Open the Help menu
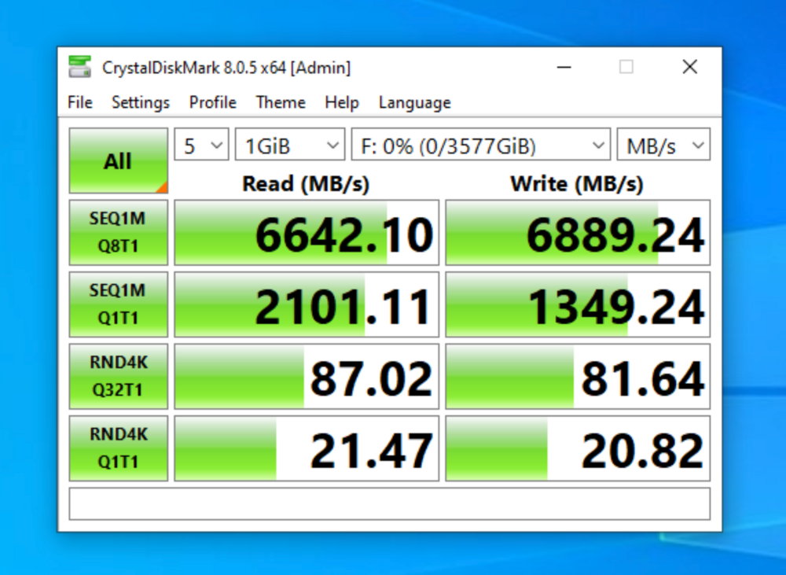This screenshot has height=575, width=786. tap(342, 102)
